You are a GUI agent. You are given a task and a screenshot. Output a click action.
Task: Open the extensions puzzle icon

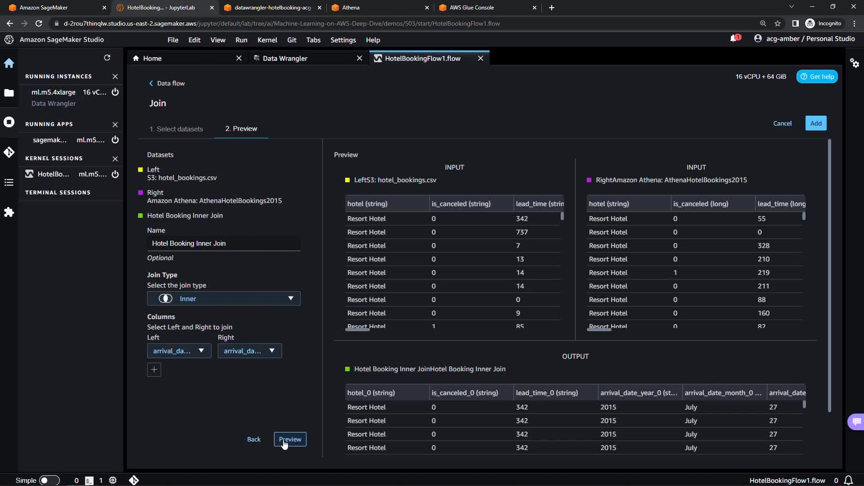(9, 212)
